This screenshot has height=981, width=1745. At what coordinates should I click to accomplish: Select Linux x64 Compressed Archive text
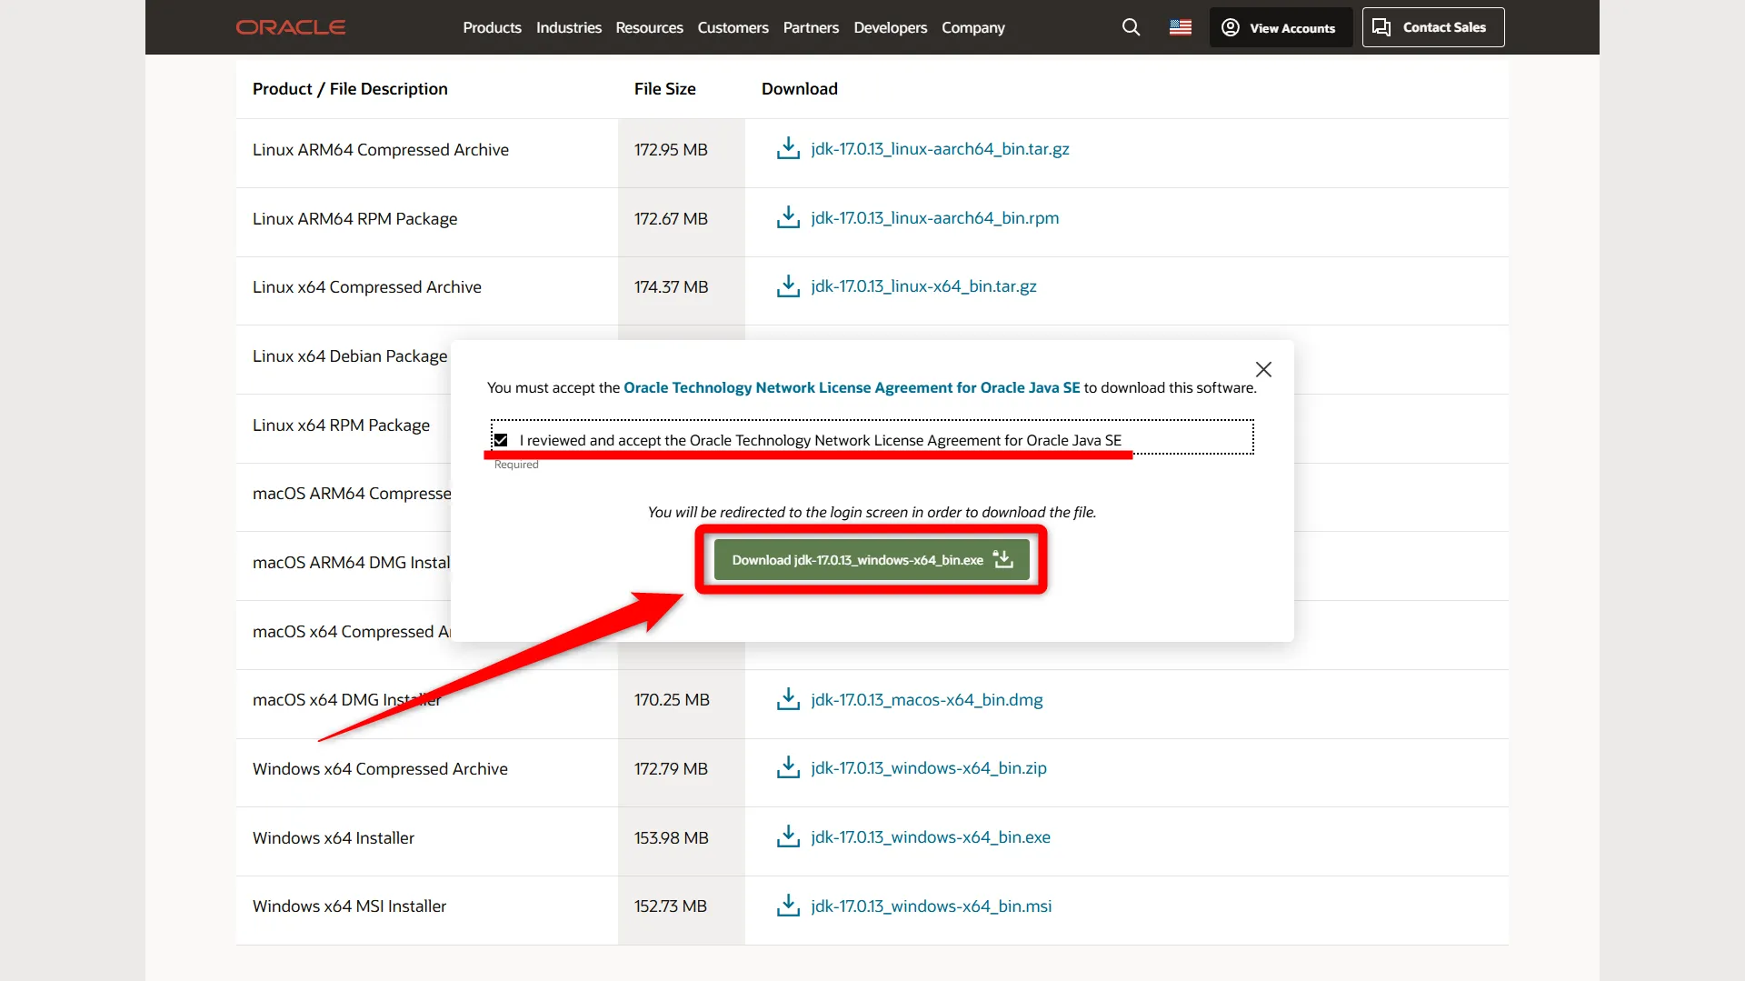[367, 287]
